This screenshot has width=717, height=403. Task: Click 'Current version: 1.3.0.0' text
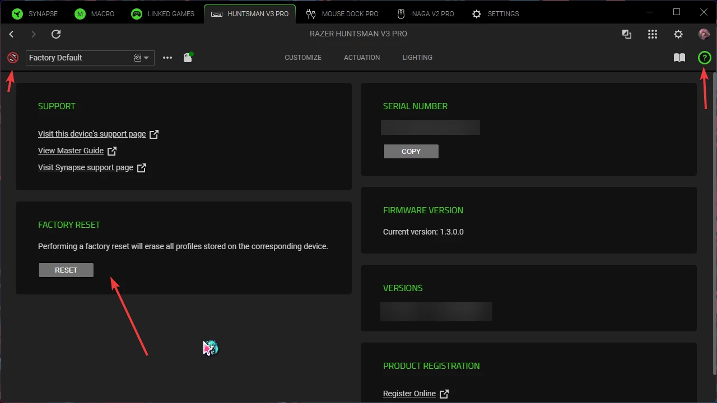(423, 232)
